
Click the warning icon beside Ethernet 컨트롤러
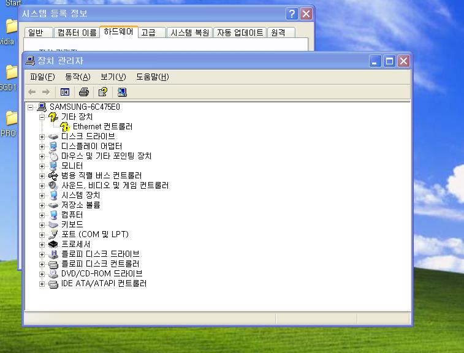point(65,127)
